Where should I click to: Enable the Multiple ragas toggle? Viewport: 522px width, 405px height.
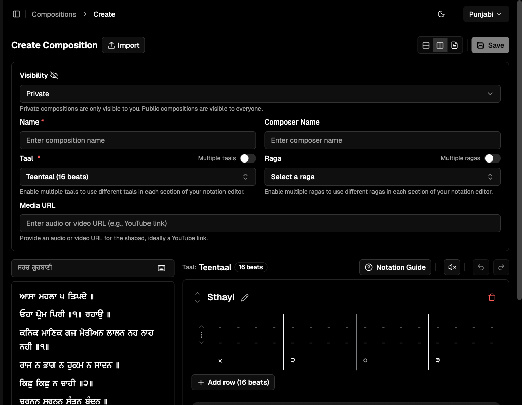click(491, 158)
